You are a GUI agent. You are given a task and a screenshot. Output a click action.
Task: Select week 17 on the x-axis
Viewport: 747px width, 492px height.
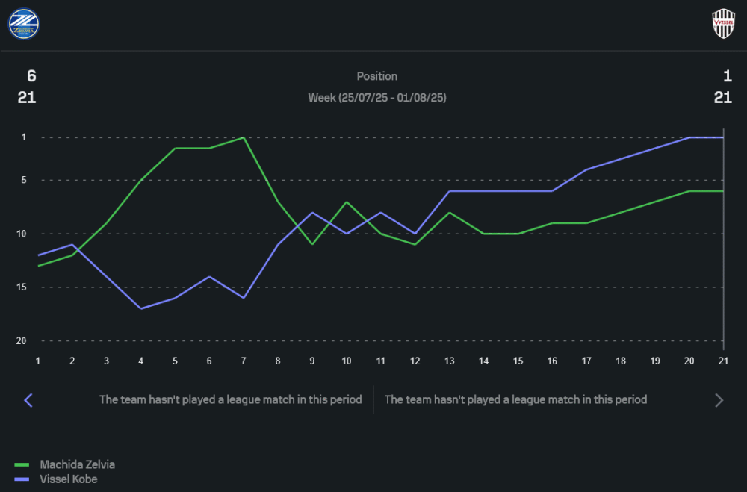586,361
